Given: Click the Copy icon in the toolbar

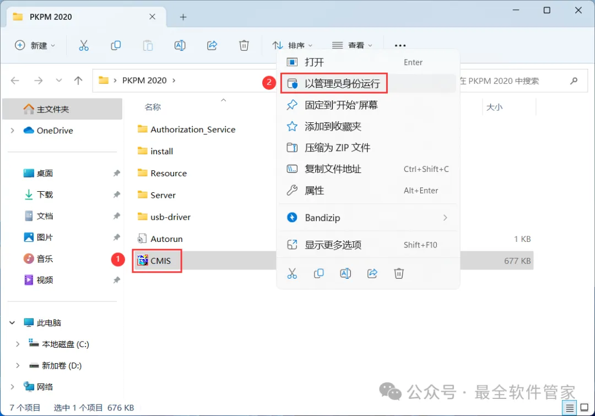Looking at the screenshot, I should (116, 46).
